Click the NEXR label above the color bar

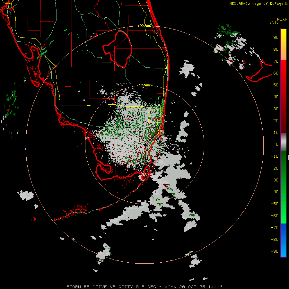282,19
